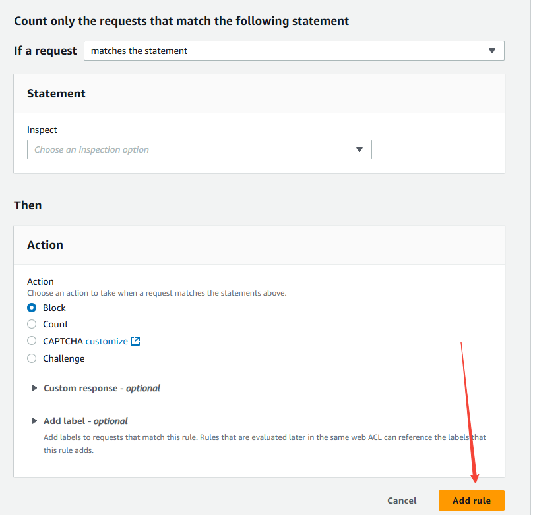Screen dimensions: 533x515
Task: Expand the Custom response triangle
Action: pyautogui.click(x=34, y=388)
